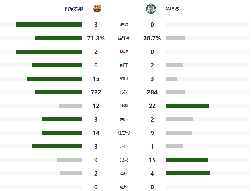251x191 pixels.
Task: Click Getafe's 284 passes value
Action: (152, 92)
